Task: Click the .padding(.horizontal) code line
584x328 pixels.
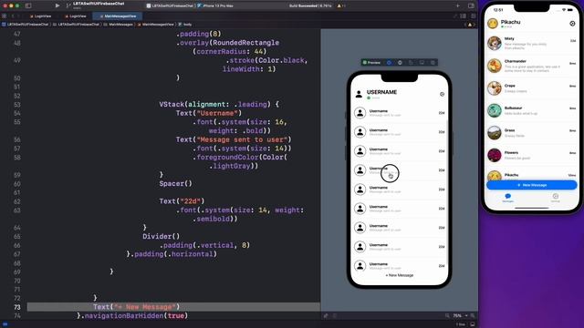Action: (x=172, y=254)
